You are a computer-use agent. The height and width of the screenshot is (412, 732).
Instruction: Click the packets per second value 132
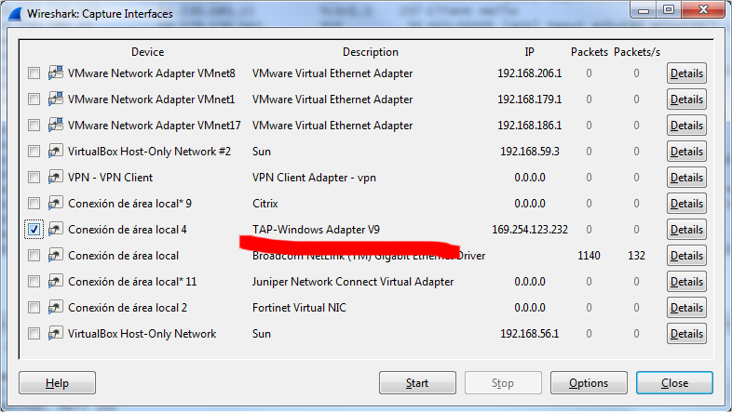[x=637, y=256]
